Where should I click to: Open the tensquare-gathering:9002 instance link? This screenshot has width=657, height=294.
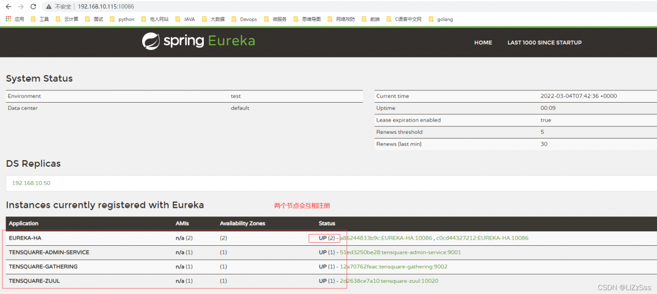point(394,267)
